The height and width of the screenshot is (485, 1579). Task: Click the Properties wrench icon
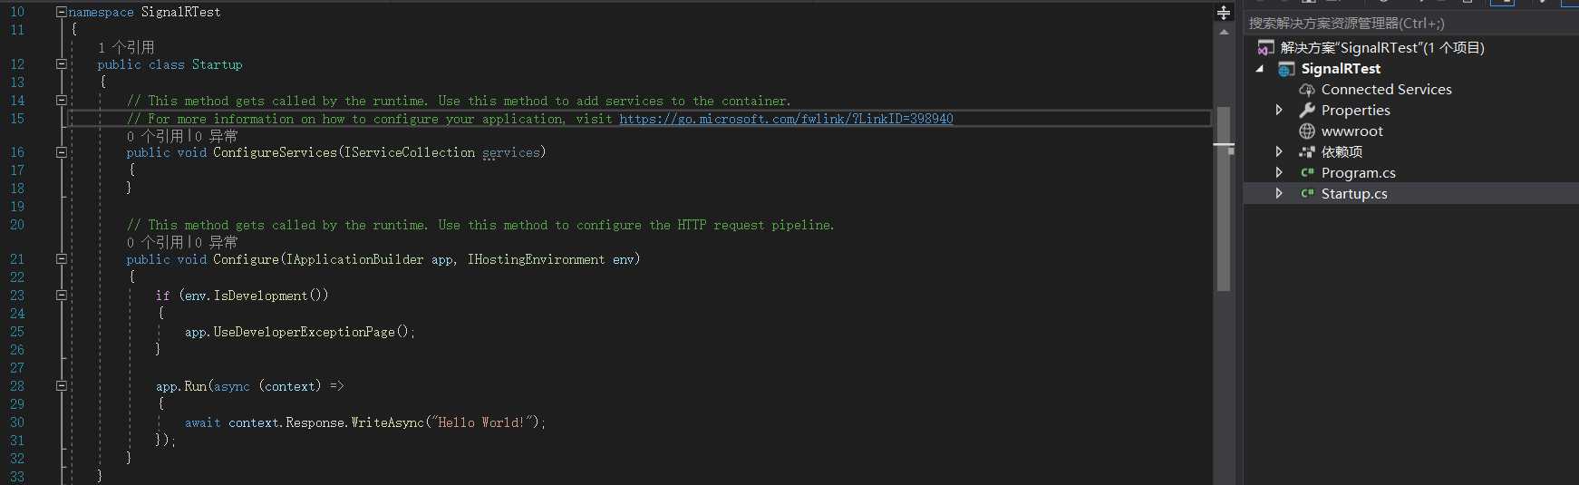pos(1307,111)
